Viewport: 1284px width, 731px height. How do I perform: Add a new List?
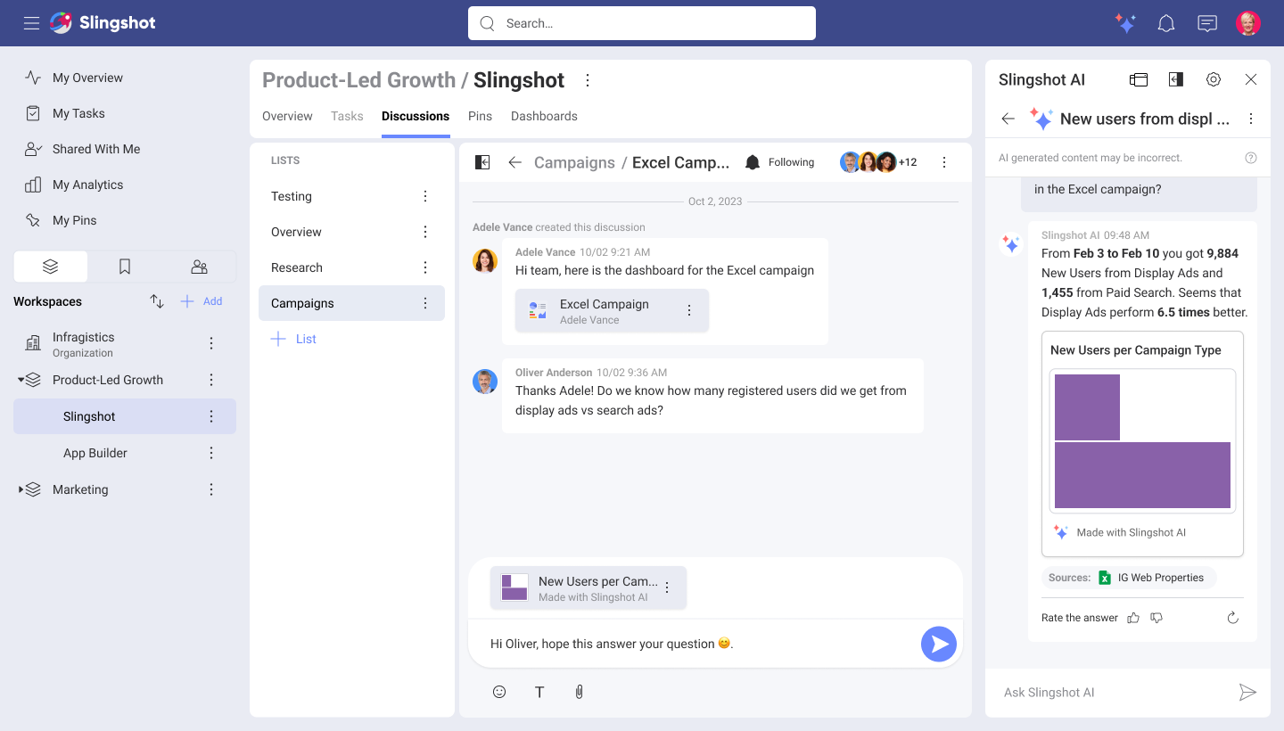[x=293, y=339]
